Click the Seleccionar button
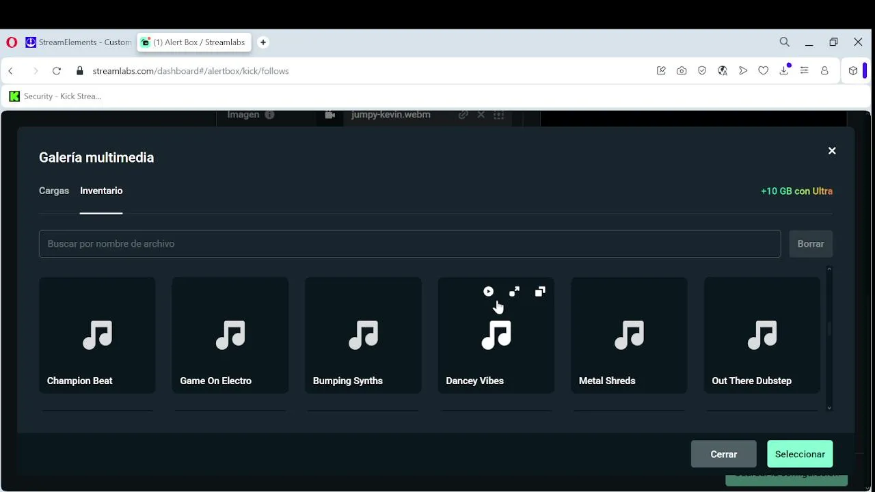 click(800, 454)
